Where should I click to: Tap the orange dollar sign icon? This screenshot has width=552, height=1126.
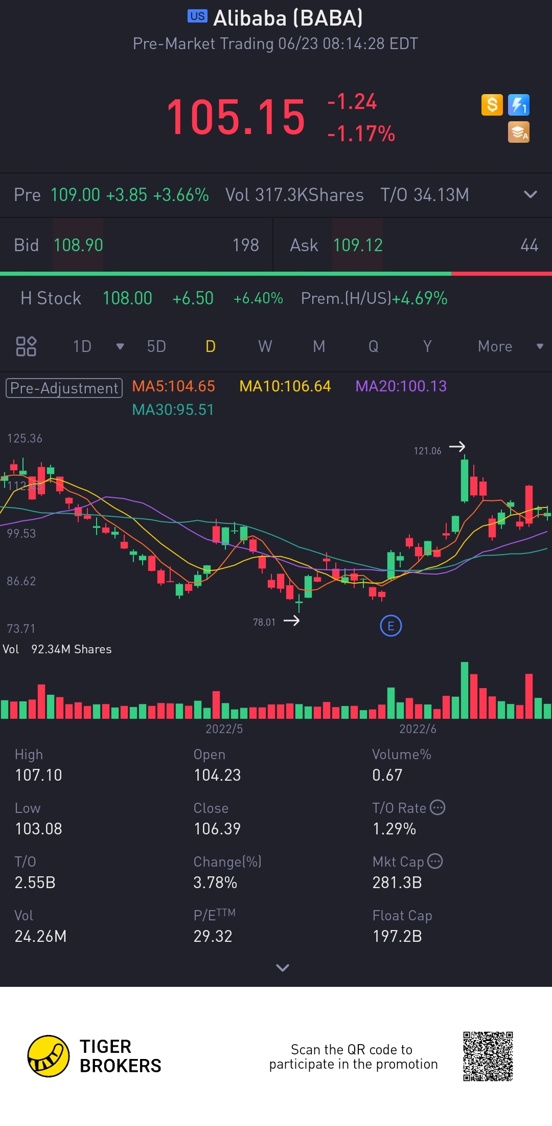click(492, 105)
